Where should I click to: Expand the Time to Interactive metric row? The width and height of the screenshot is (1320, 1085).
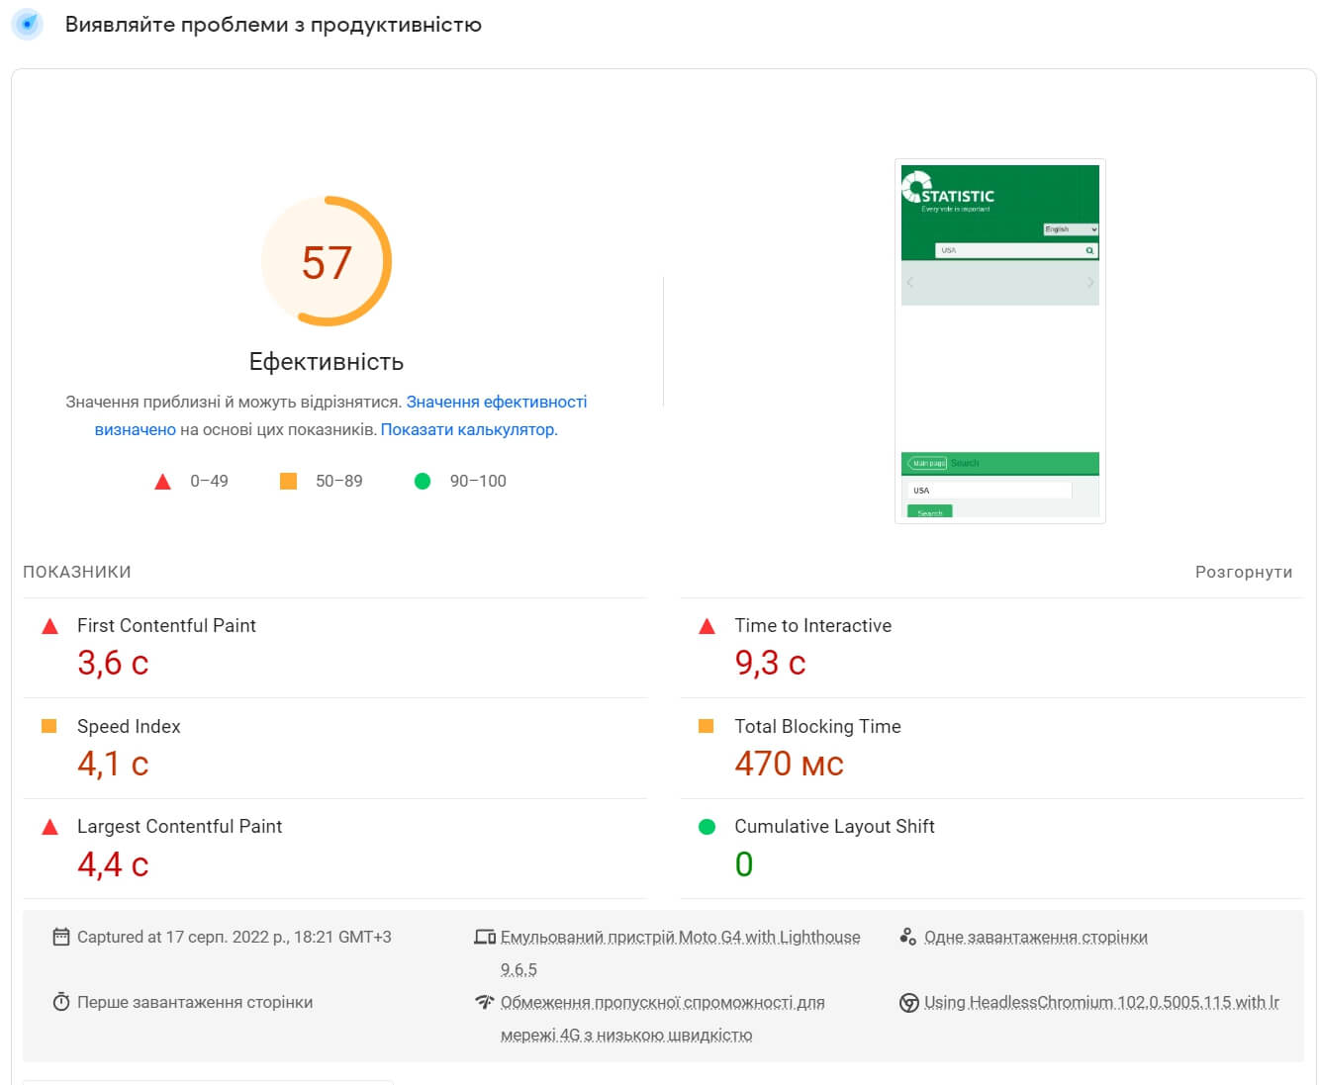(x=812, y=626)
